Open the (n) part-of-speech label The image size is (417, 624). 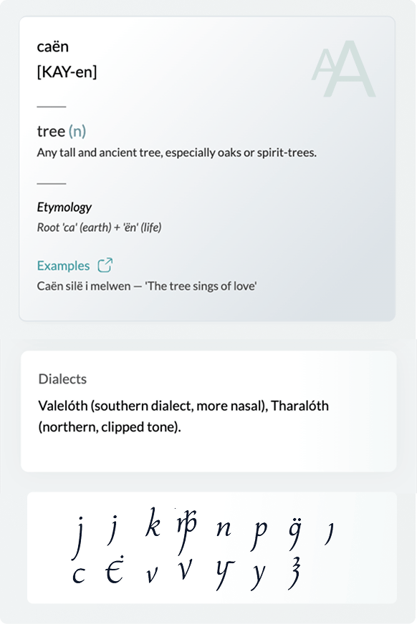pos(78,132)
